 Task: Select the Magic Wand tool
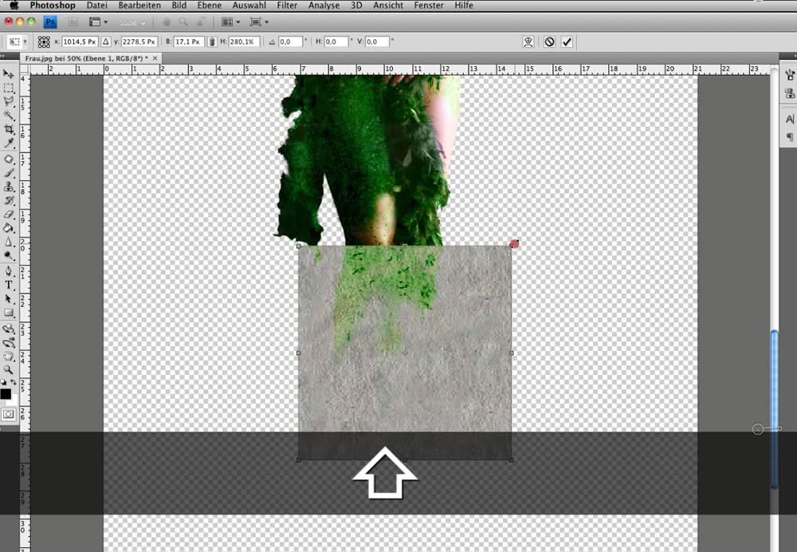point(8,116)
